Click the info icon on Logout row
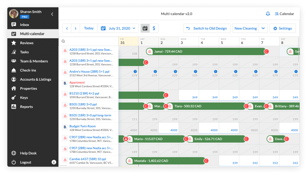This screenshot has height=174, width=307. coord(54,162)
